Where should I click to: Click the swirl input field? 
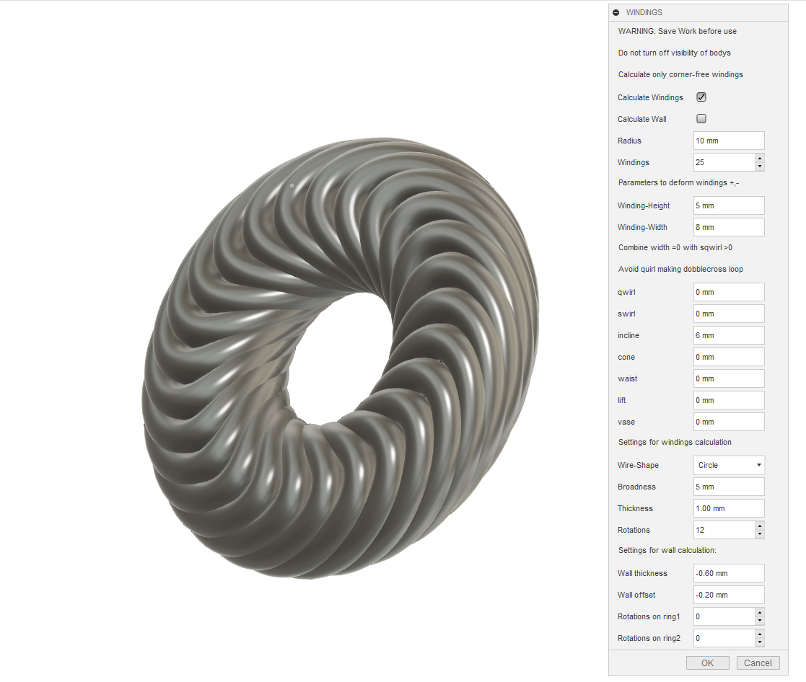pos(728,314)
